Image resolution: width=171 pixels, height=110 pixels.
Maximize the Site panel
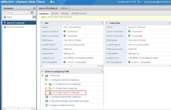point(102,23)
